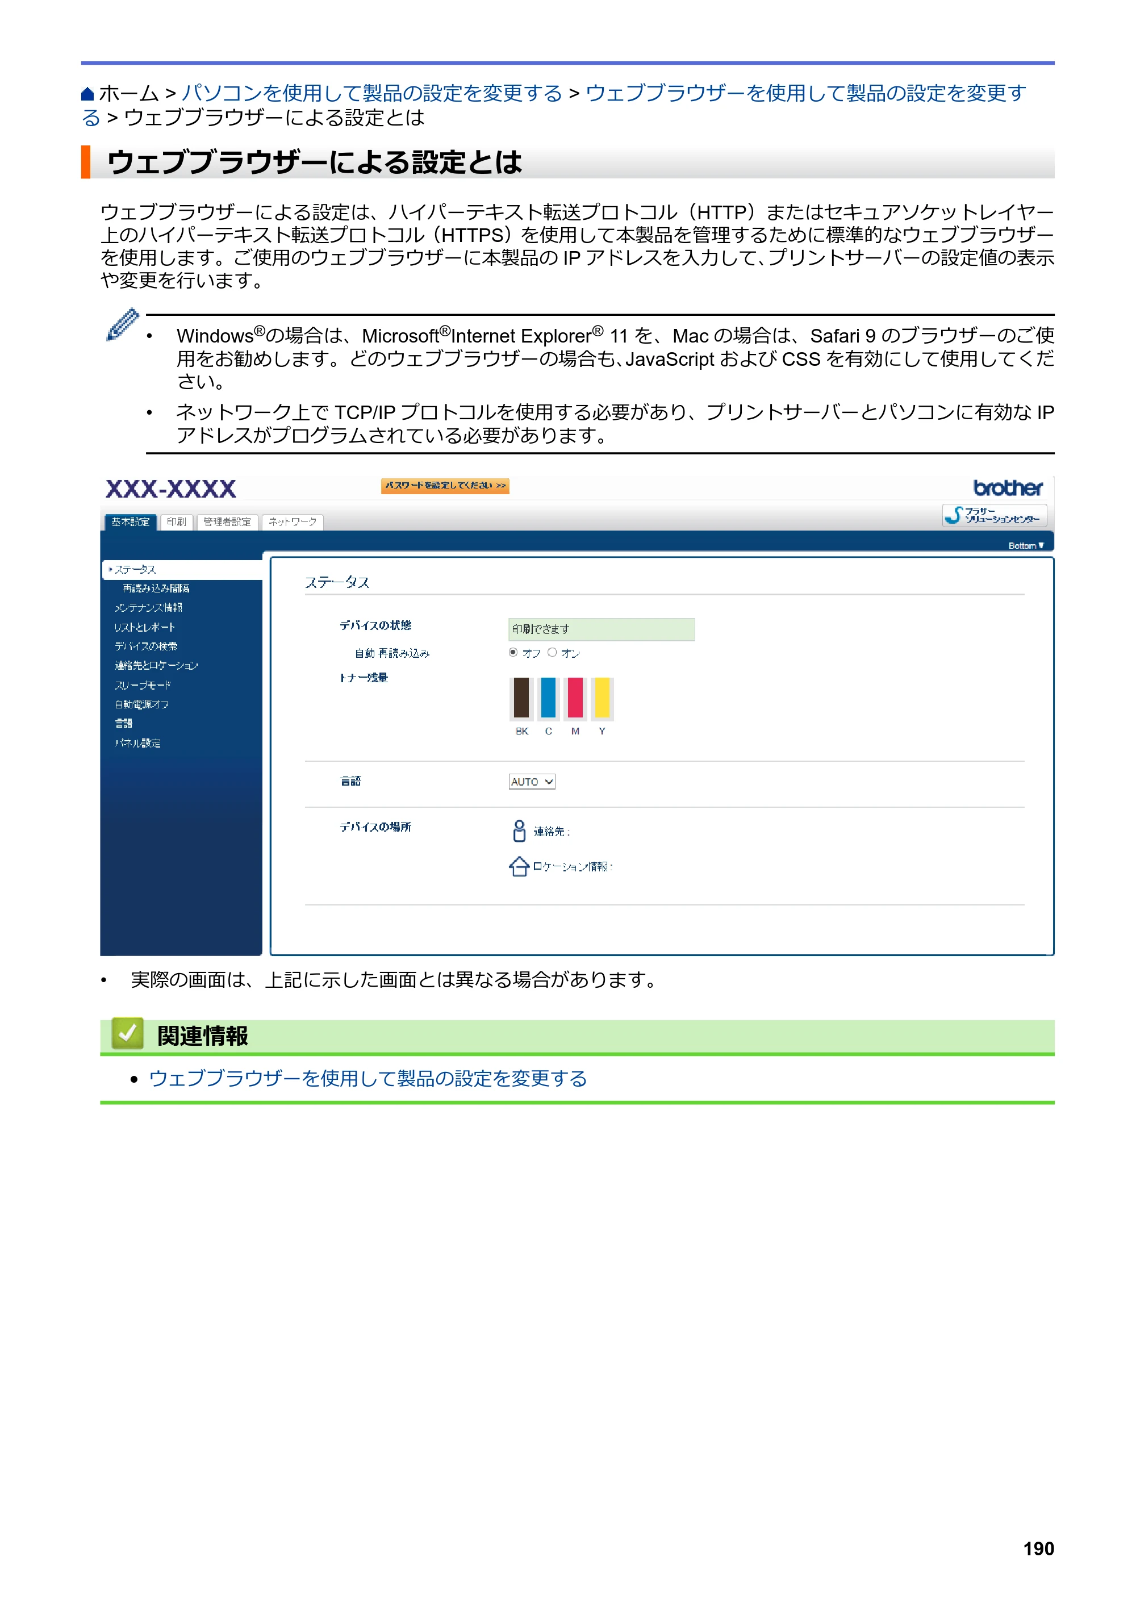This screenshot has height=1607, width=1136.
Task: Click the トナー残量 label
Action: point(364,678)
